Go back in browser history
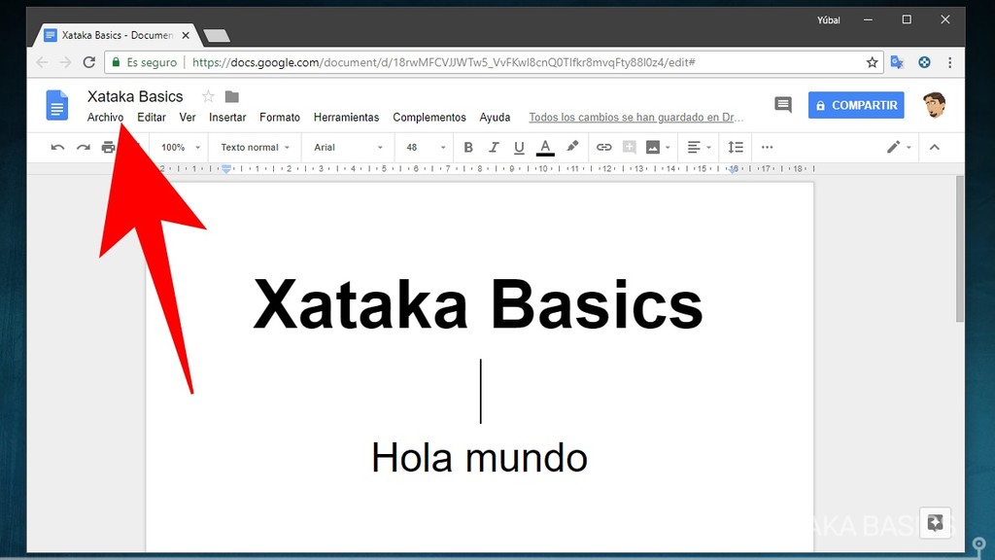This screenshot has width=995, height=560. [42, 62]
